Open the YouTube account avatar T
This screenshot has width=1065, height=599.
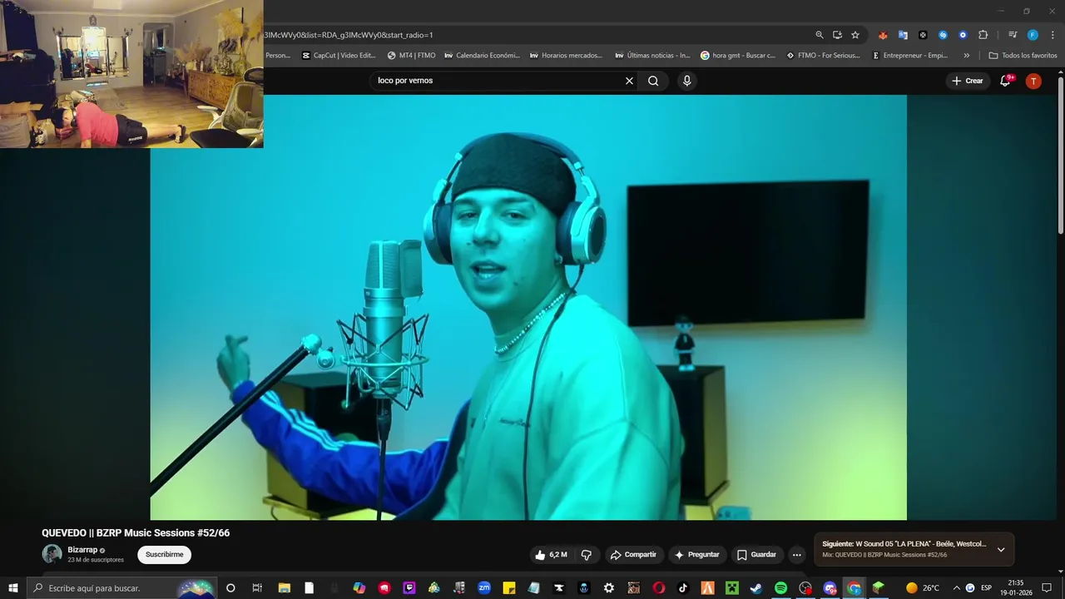click(1033, 81)
